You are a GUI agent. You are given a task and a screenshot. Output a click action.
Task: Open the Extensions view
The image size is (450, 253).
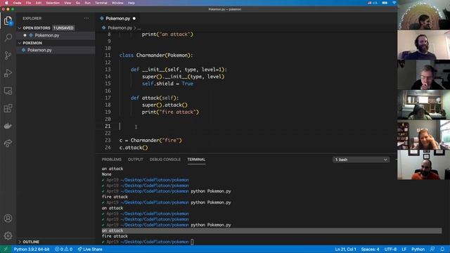(8, 108)
